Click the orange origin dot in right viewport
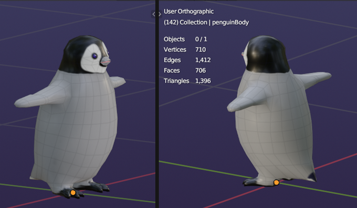357x208 pixels. click(276, 182)
